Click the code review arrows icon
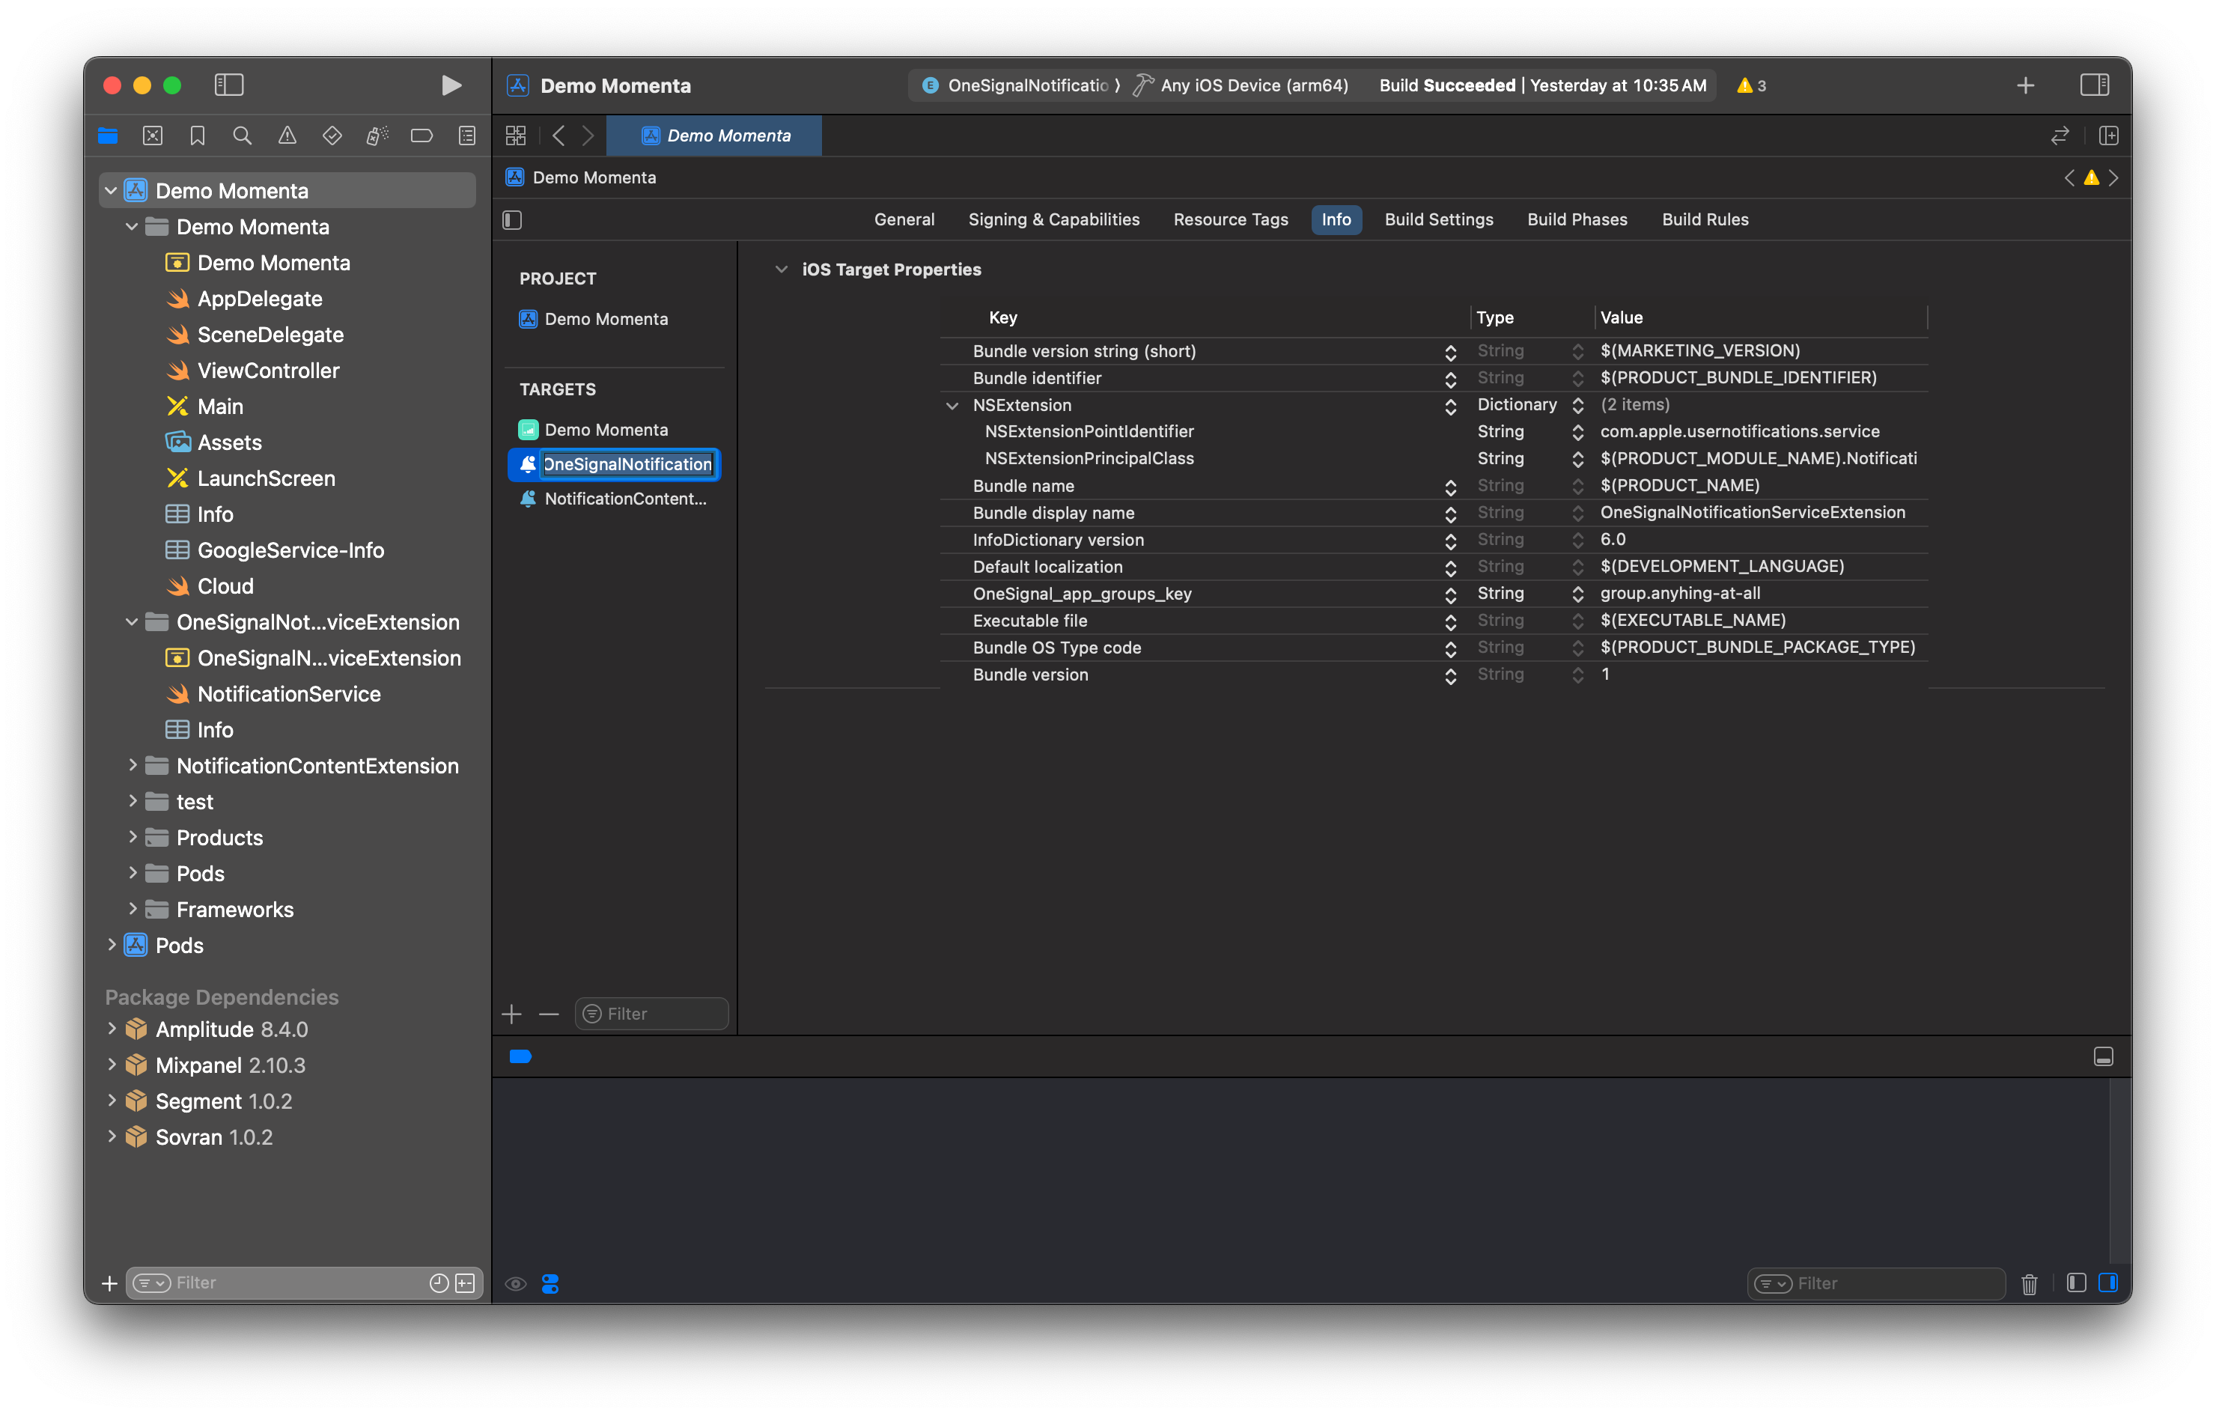 2060,136
